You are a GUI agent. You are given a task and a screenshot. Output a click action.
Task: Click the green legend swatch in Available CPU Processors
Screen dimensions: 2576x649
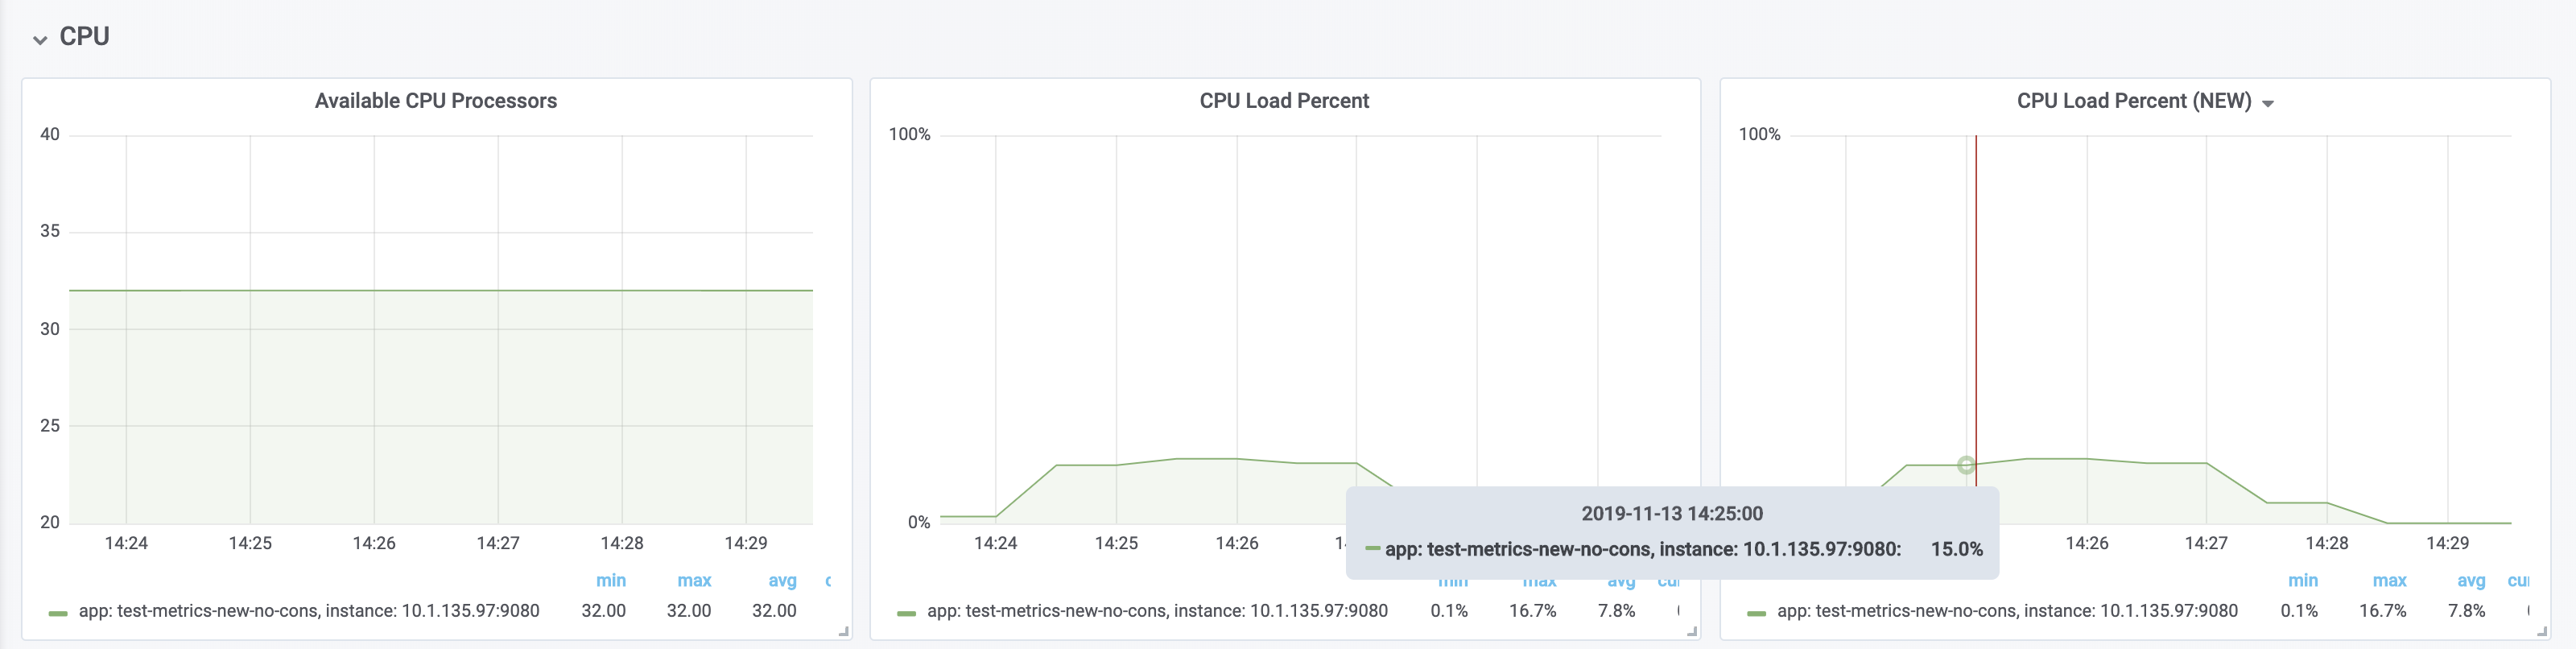click(x=58, y=612)
